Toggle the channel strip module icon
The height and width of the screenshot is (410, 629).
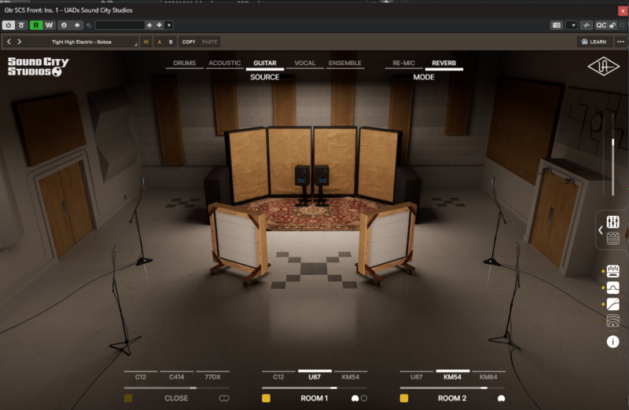(613, 271)
